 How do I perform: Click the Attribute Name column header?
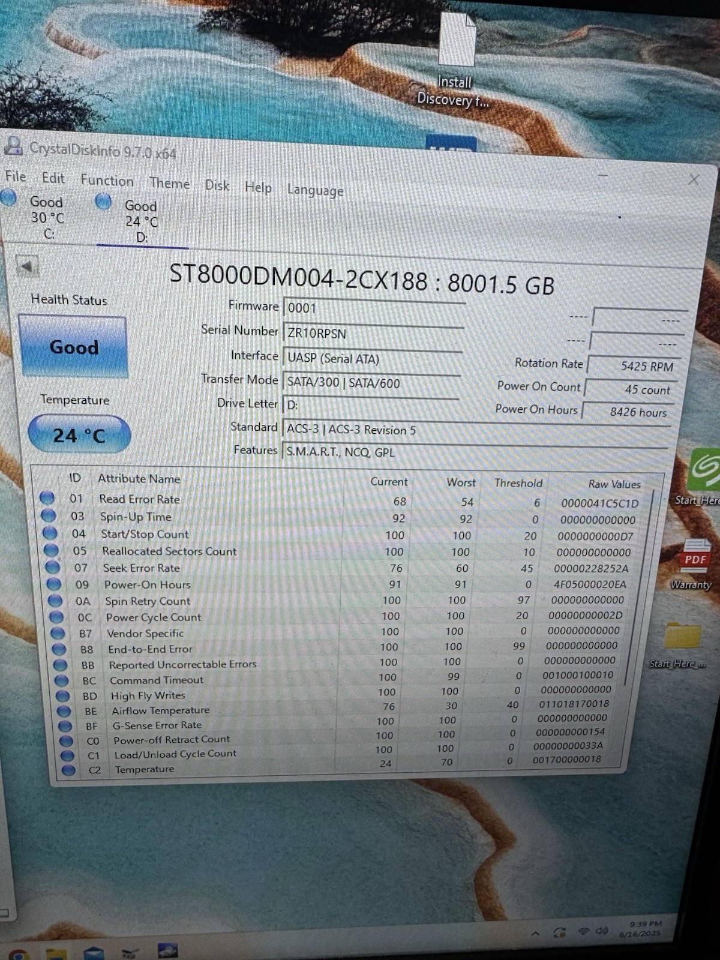[x=139, y=478]
